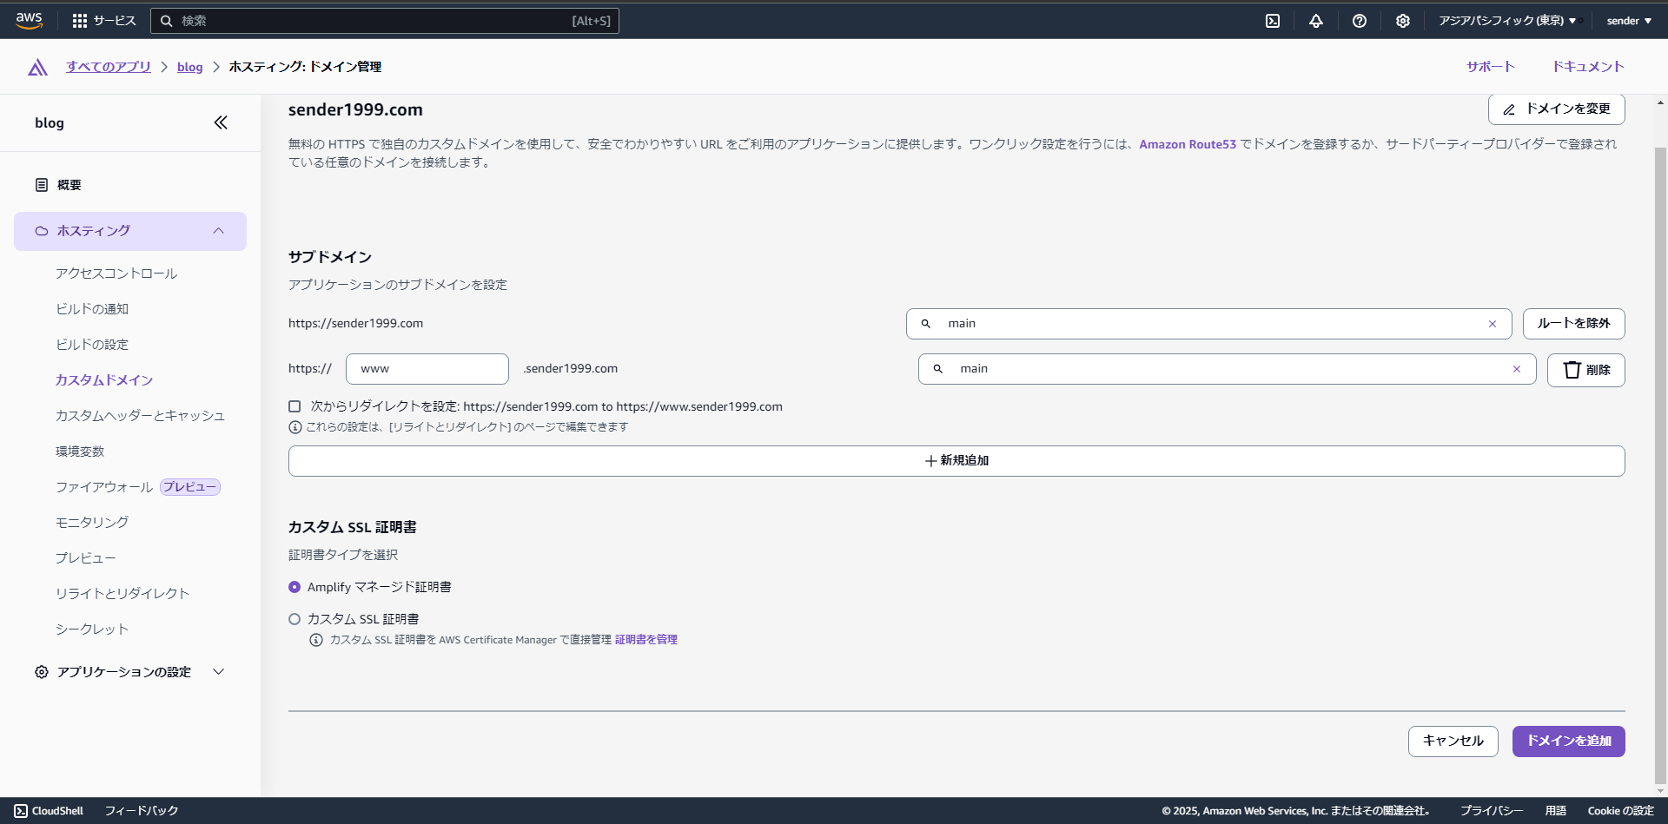Open 証明書を管理 link
The height and width of the screenshot is (824, 1668).
[646, 640]
